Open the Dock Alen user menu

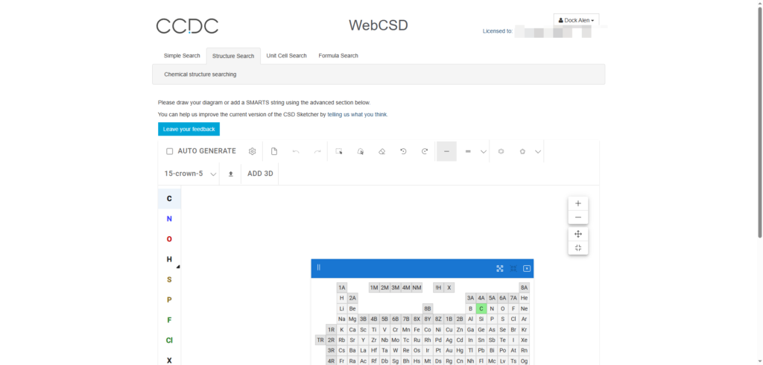tap(576, 20)
